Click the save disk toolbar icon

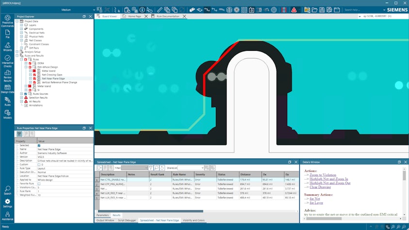322,10
